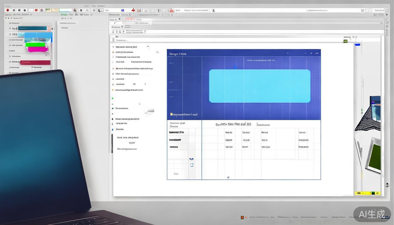Click the blue scrollbar handle at right
The image size is (394, 225).
click(357, 45)
